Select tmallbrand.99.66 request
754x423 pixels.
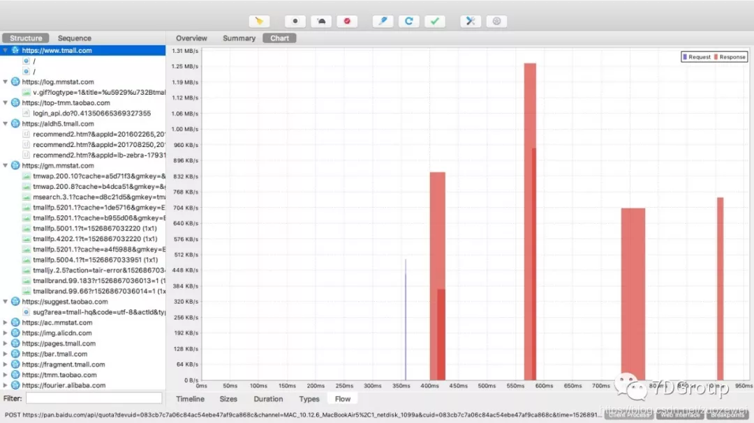pyautogui.click(x=99, y=291)
